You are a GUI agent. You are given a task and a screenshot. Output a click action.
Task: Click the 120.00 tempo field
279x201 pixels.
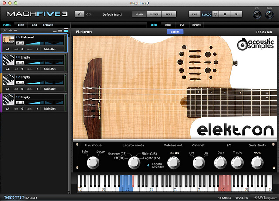click(206, 14)
